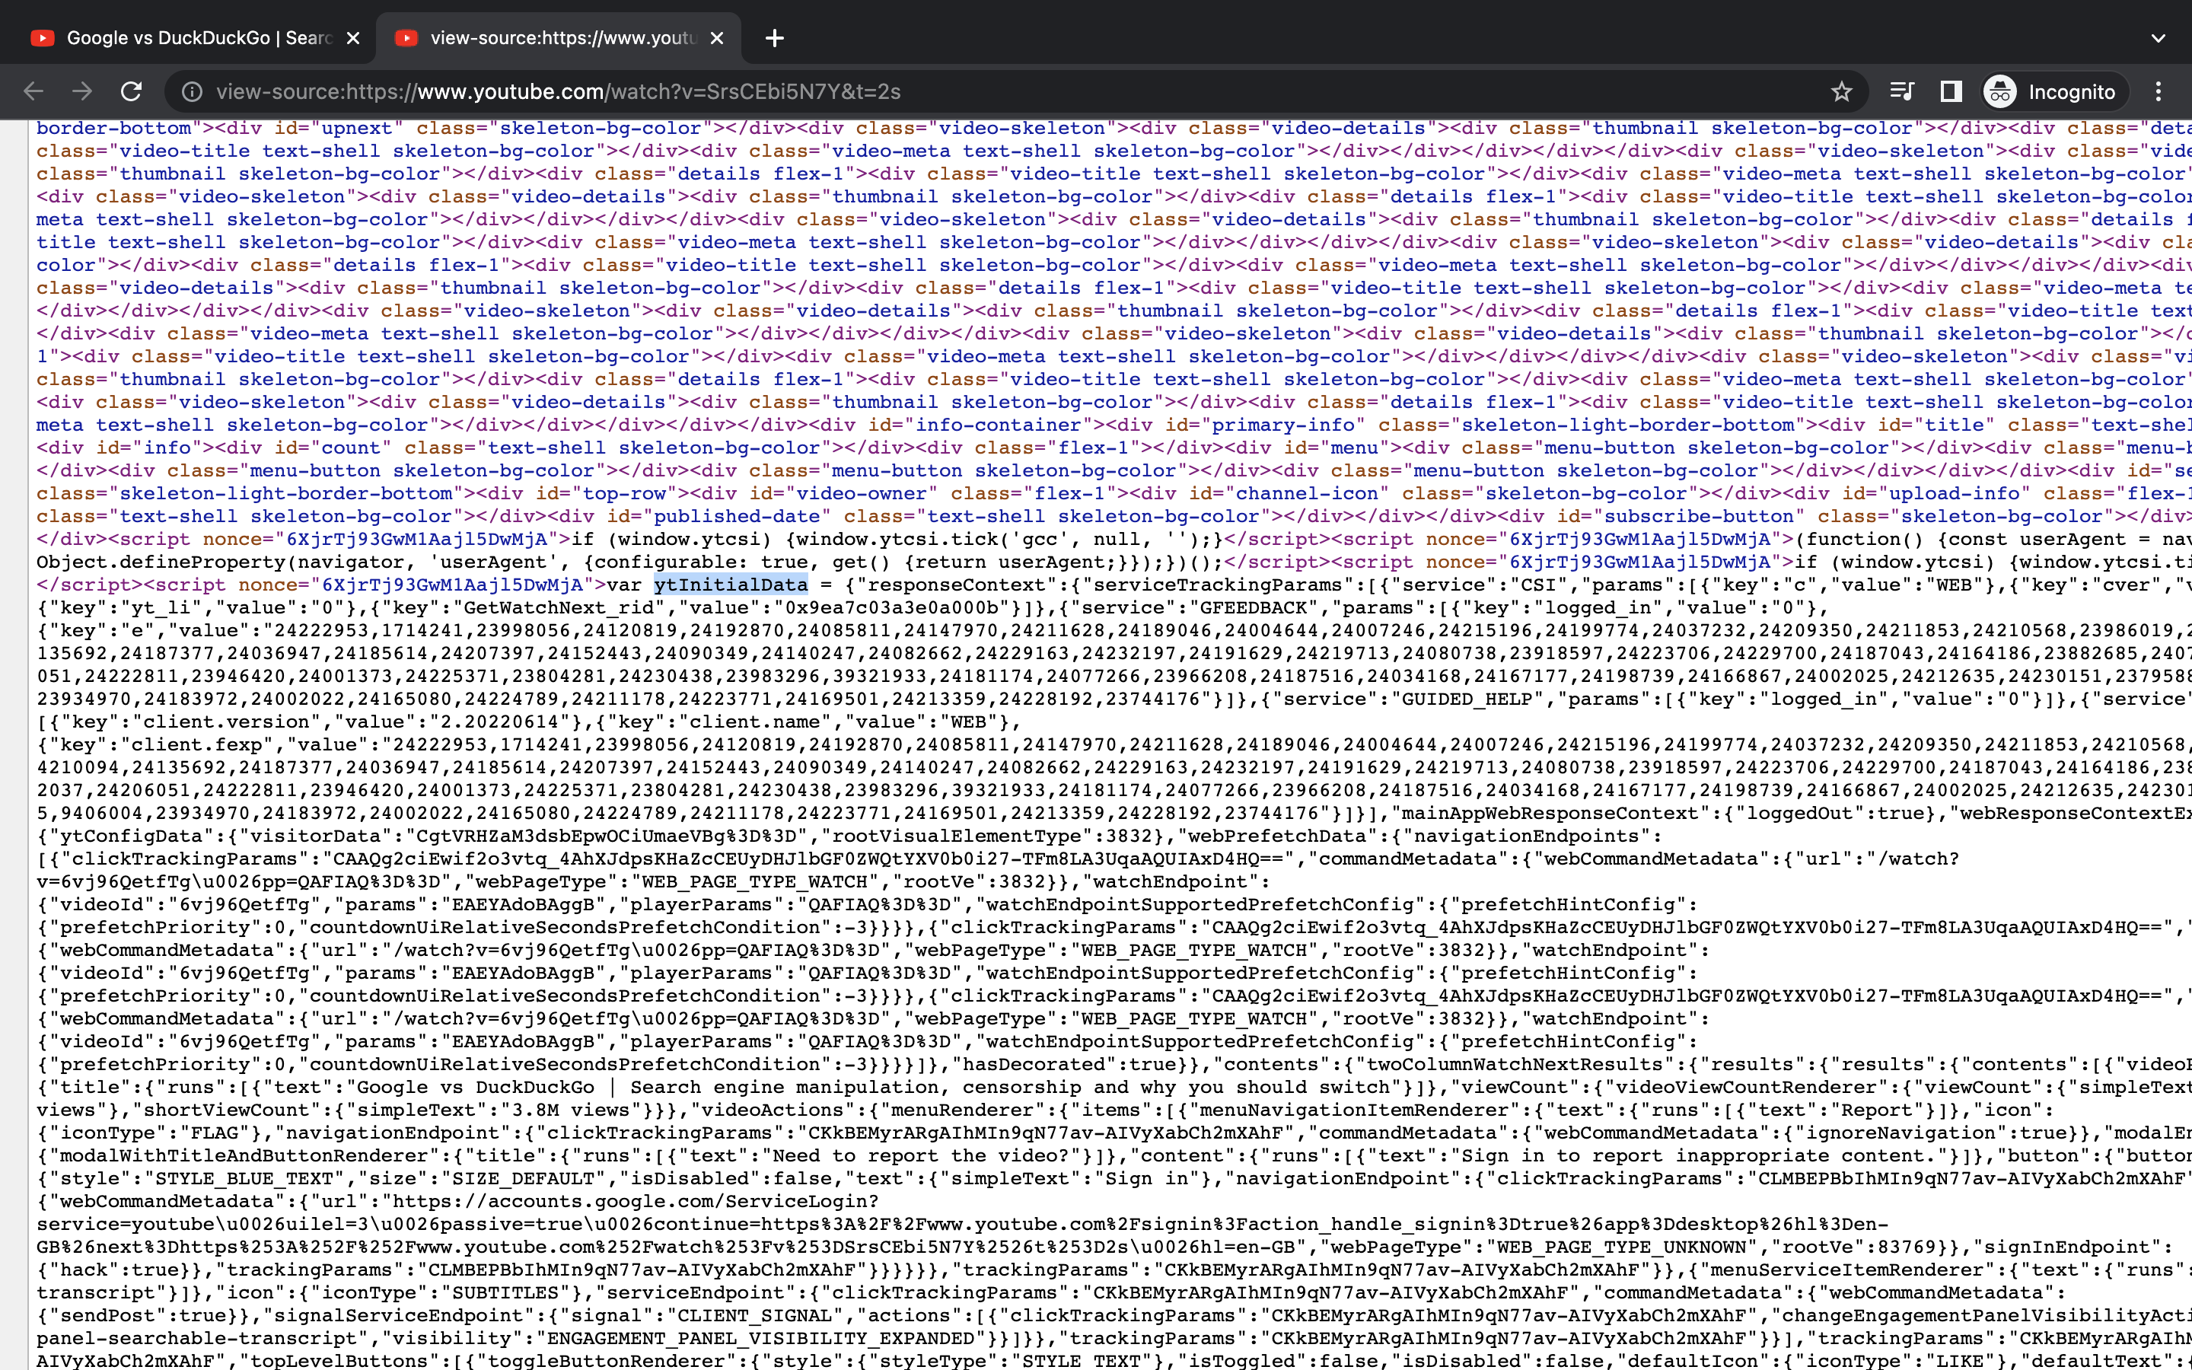Click 'twoColumnWatchNextResults' text in source
Viewport: 2192px width, 1370px height.
point(1515,1065)
